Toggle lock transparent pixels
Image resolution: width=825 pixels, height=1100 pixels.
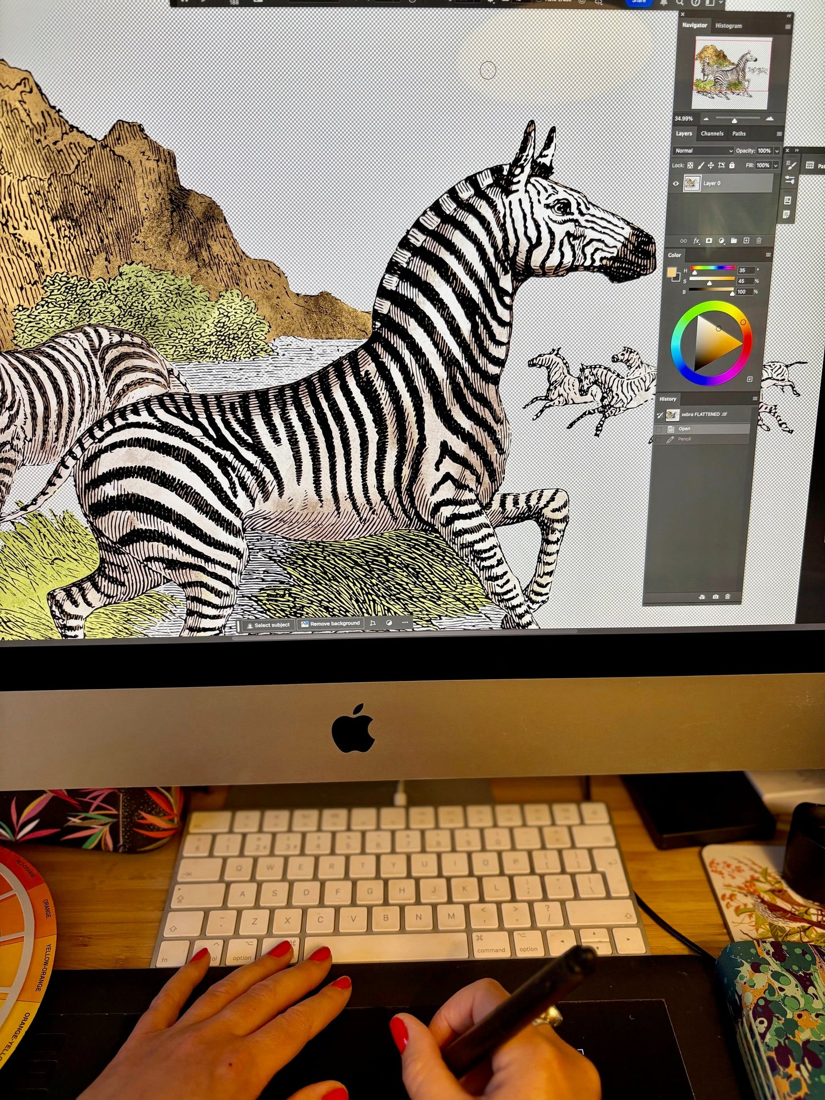(x=690, y=166)
